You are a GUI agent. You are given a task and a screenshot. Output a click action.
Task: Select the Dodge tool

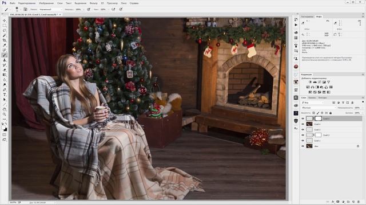(5, 85)
